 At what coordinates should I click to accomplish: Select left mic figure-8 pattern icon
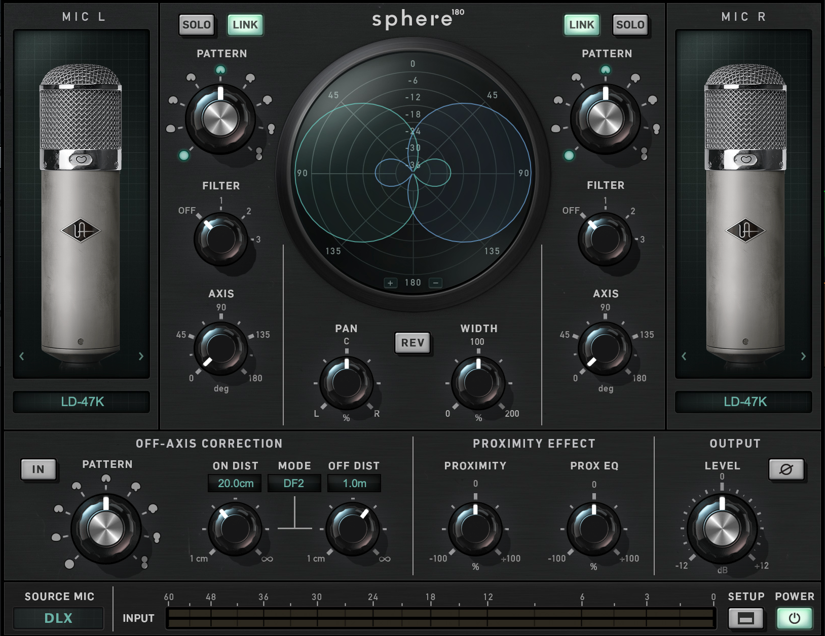click(259, 153)
